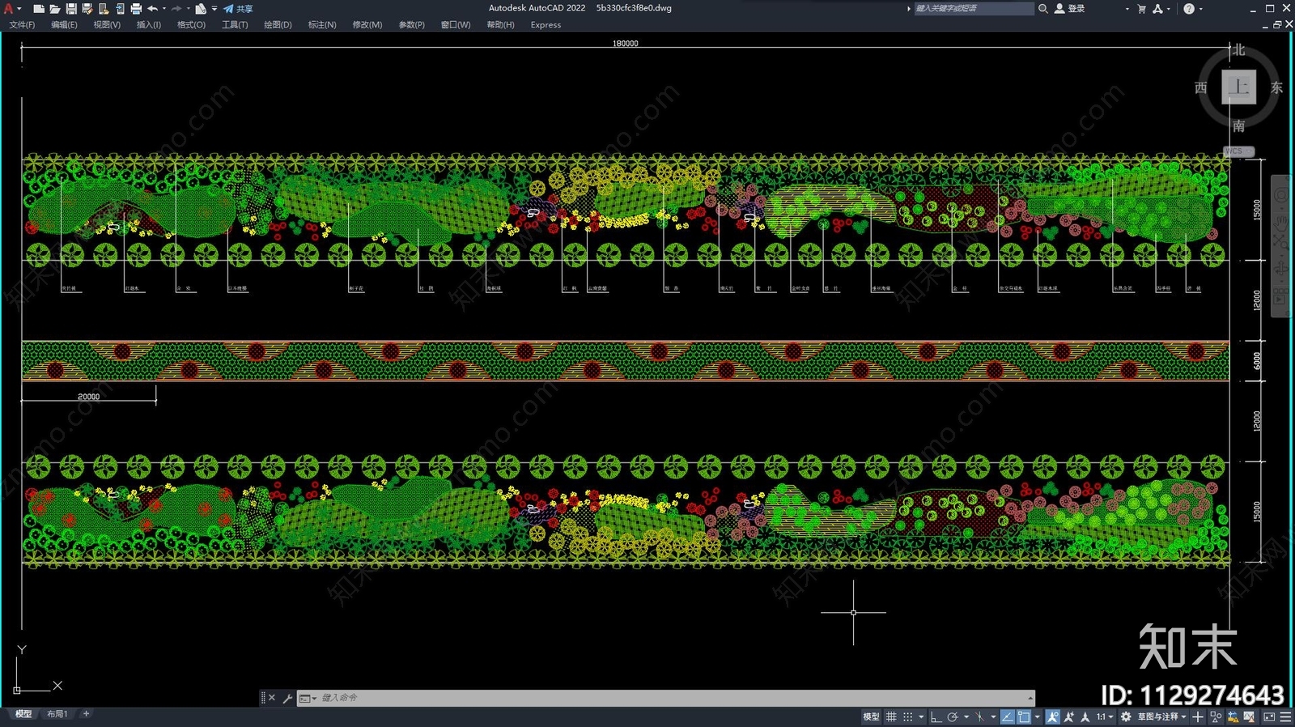Toggle object snap tracking button

[x=1008, y=717]
